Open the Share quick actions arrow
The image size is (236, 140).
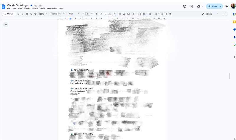pyautogui.click(x=221, y=6)
